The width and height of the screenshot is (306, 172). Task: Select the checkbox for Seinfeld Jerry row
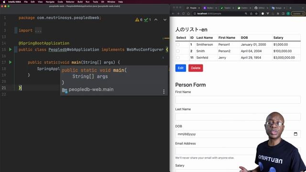pos(178,58)
